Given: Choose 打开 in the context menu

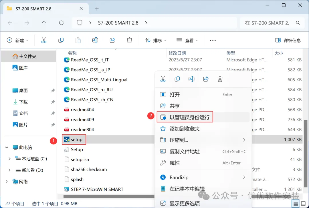Looking at the screenshot, I should tap(203, 94).
